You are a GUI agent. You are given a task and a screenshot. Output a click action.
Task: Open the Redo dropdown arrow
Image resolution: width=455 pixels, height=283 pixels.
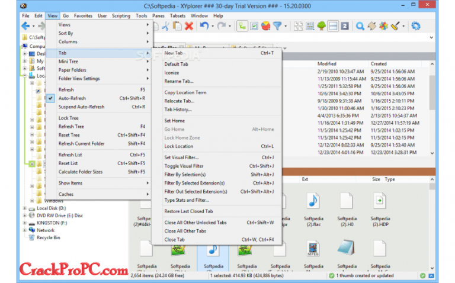[x=230, y=27]
